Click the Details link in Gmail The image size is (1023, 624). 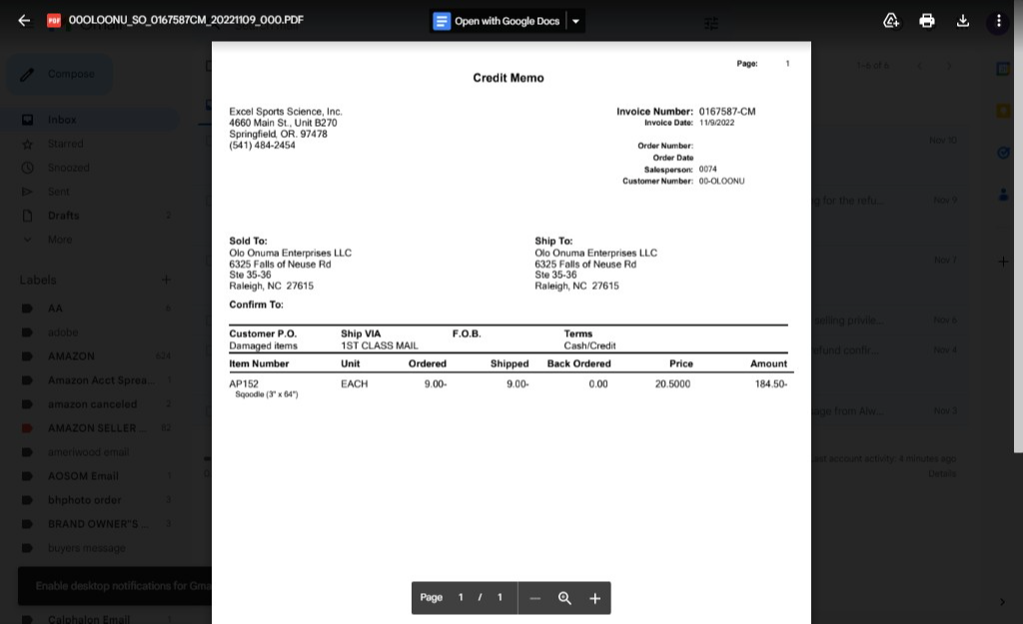pos(942,473)
